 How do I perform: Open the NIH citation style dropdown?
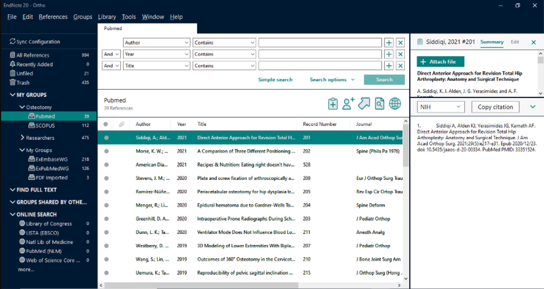coord(441,107)
